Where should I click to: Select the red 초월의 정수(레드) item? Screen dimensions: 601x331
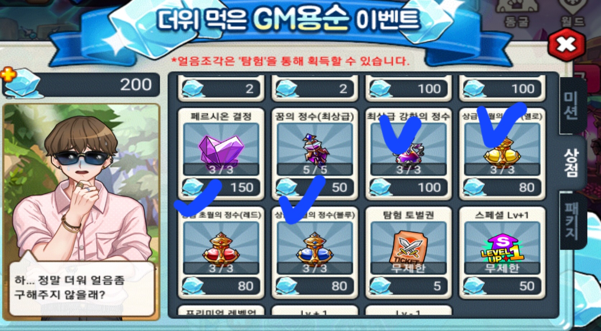[x=221, y=247]
